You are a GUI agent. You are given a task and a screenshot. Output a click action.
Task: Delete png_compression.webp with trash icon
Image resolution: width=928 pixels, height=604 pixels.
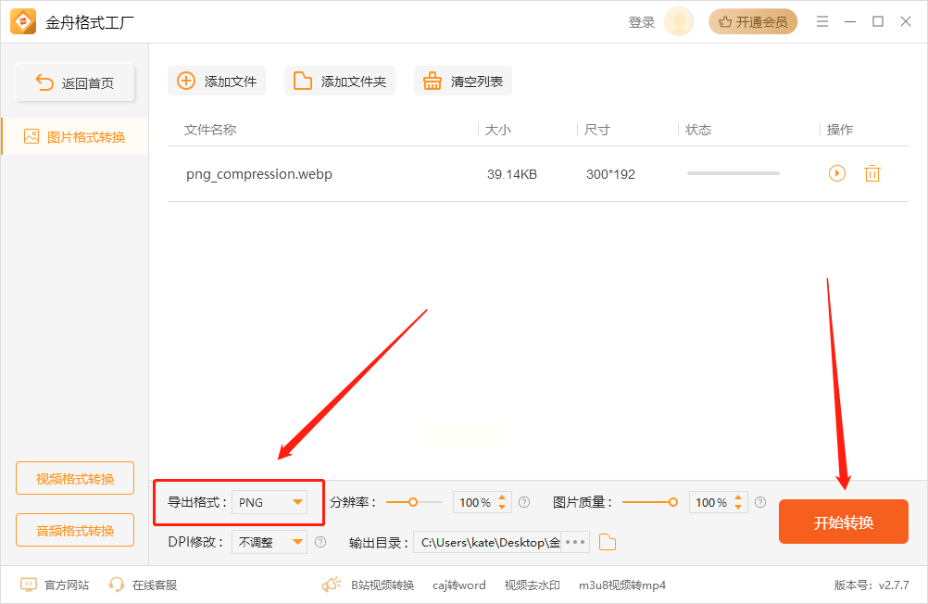tap(872, 173)
